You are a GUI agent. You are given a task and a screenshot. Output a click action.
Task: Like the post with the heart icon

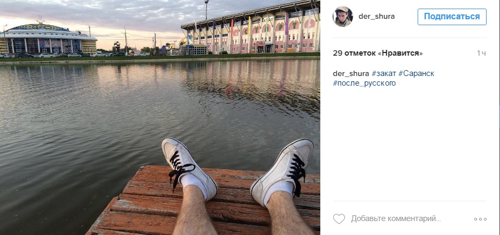[339, 218]
